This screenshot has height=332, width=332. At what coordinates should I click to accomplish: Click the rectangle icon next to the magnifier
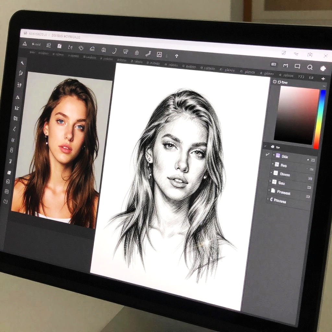click(x=297, y=66)
